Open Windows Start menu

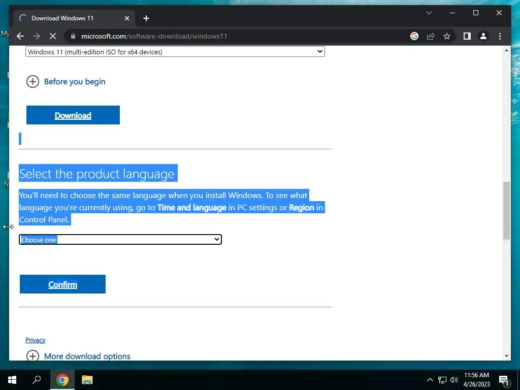tap(12, 380)
